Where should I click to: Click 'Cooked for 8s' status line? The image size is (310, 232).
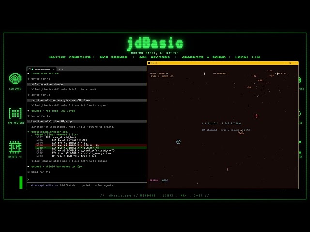(x=40, y=116)
